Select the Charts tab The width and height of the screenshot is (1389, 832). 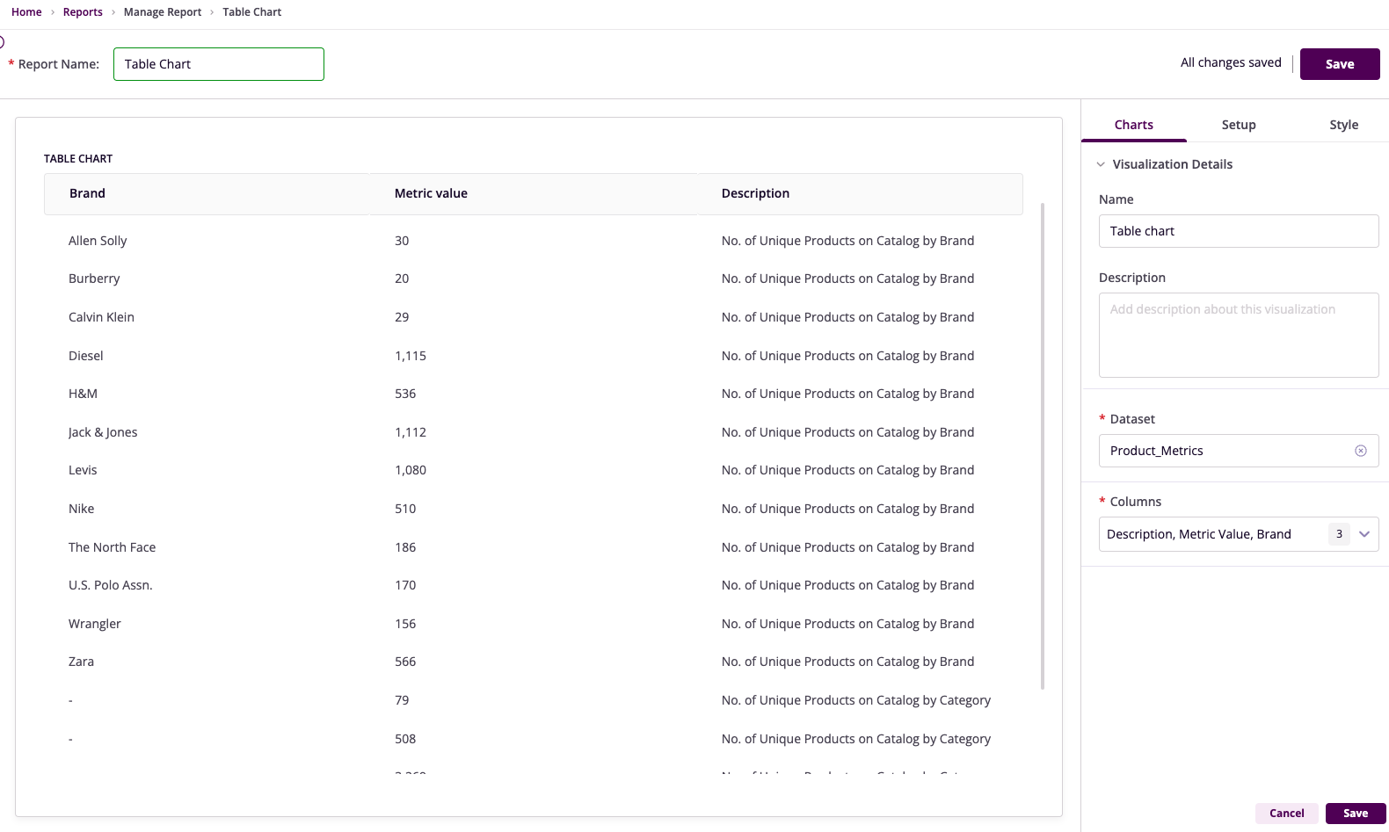tap(1133, 125)
